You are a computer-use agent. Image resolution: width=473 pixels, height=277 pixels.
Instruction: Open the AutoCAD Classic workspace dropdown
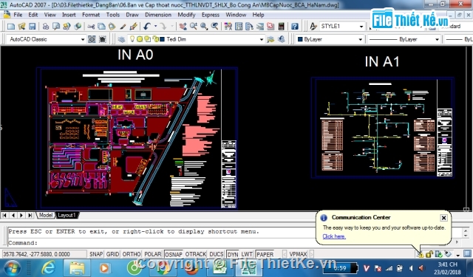click(x=46, y=39)
